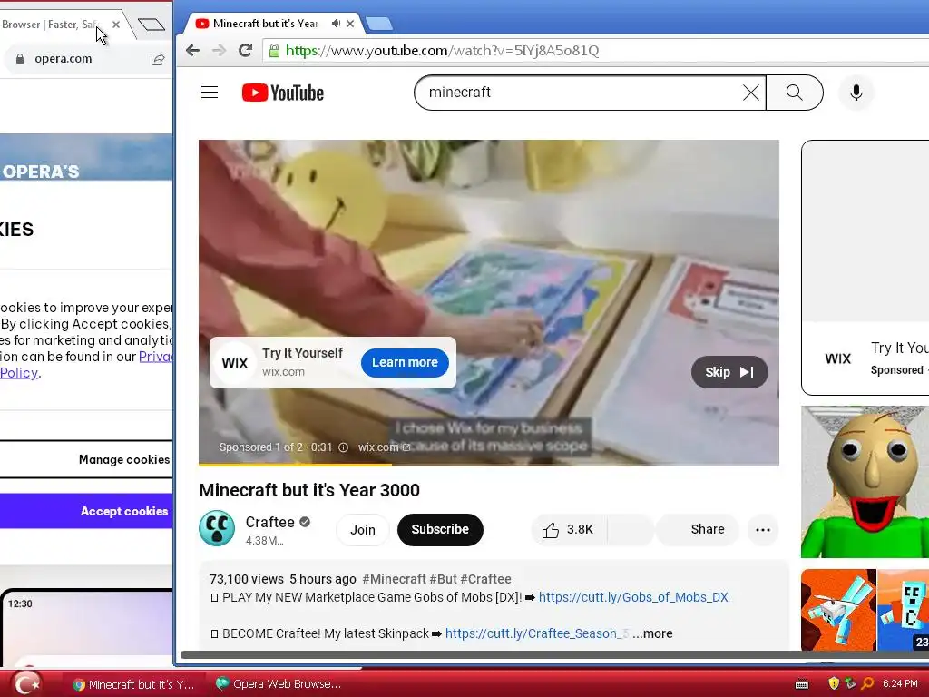Open the Craftee_Season skinpack link
Image resolution: width=929 pixels, height=697 pixels.
[x=536, y=633]
